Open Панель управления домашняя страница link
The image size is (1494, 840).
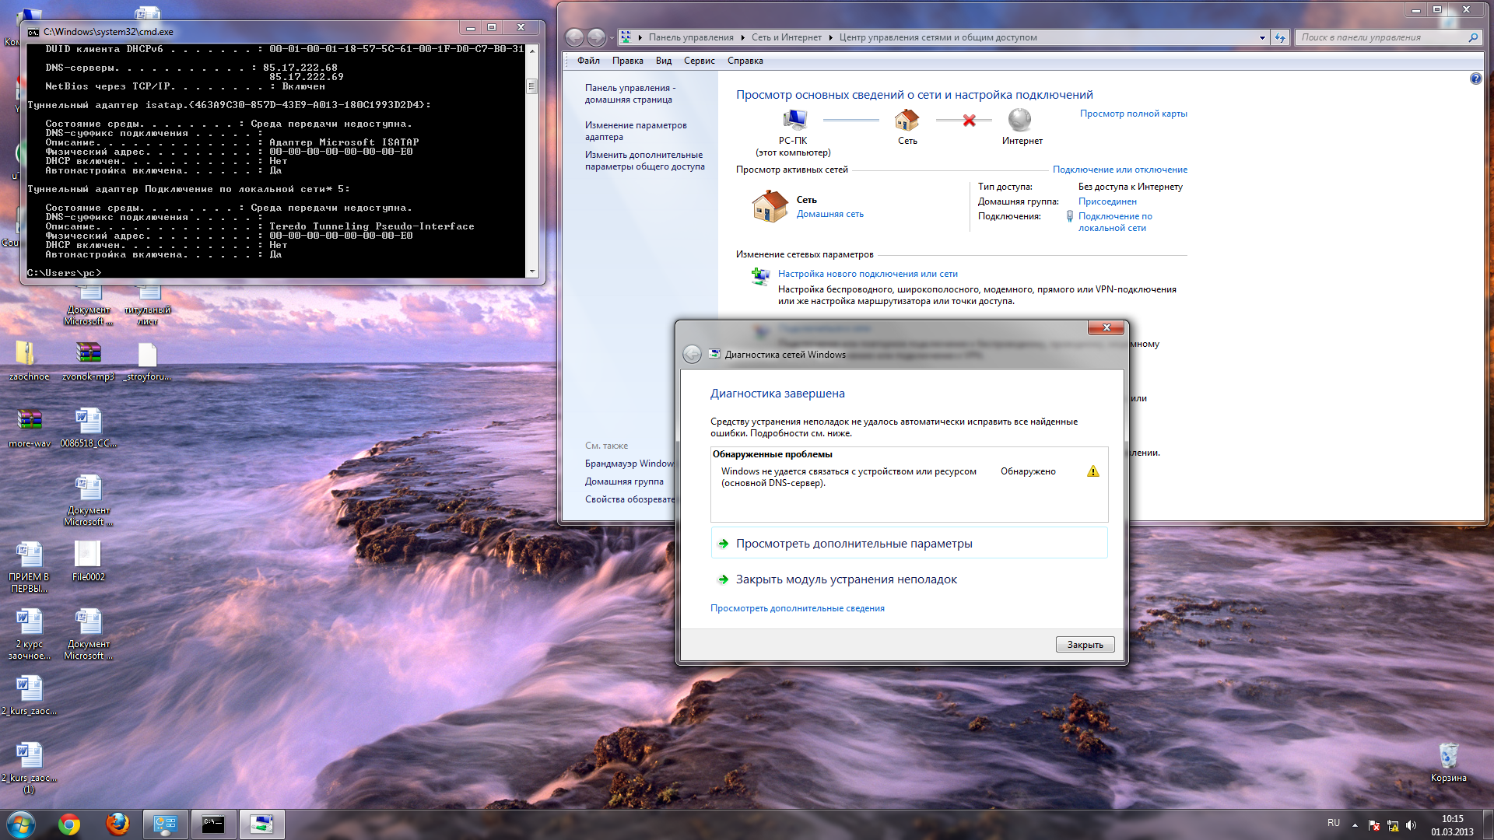630,93
